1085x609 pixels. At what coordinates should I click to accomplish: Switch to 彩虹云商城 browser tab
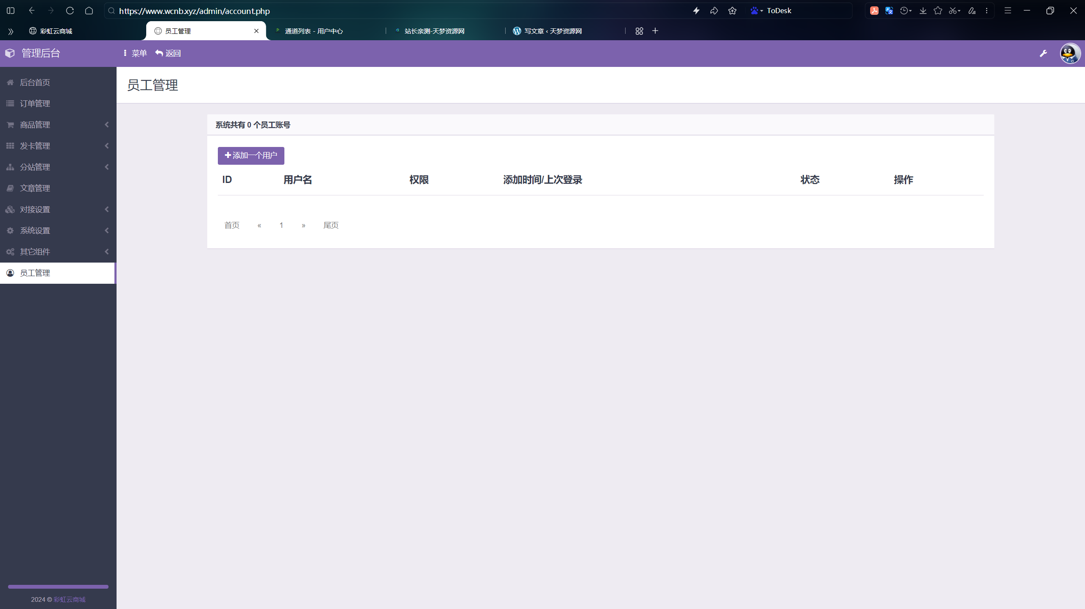pos(83,31)
